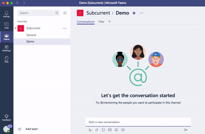This screenshot has height=134, width=205.
Task: Click the Subcurrent team avatar in header
Action: point(80,13)
